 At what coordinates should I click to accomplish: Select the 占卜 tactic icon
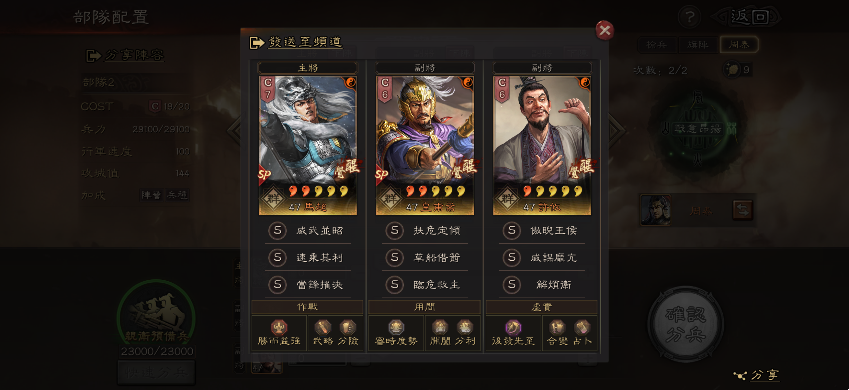(x=583, y=328)
